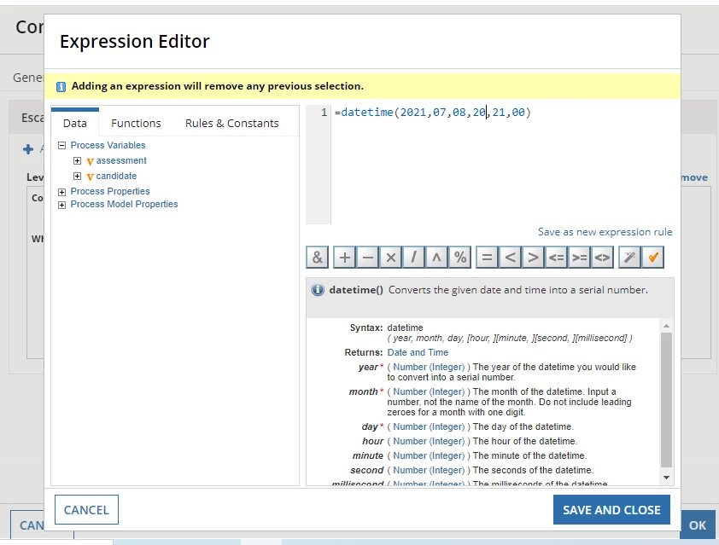Image resolution: width=719 pixels, height=545 pixels.
Task: Click the scroll down arrow in syntax help
Action: point(666,478)
